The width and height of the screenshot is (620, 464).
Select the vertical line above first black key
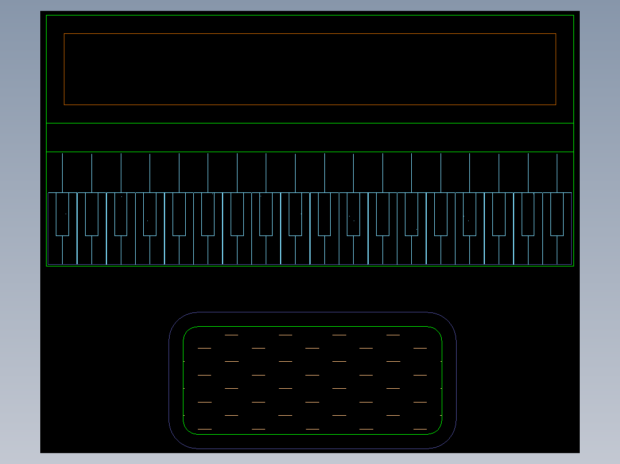coord(63,173)
